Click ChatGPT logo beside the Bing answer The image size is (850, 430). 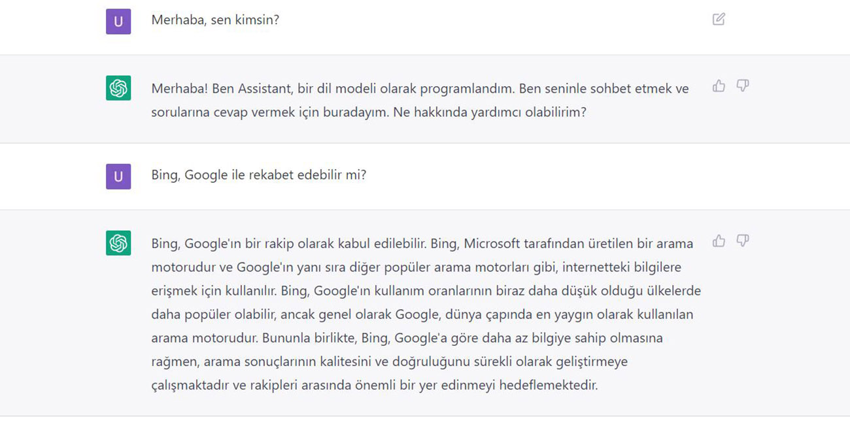[x=118, y=243]
